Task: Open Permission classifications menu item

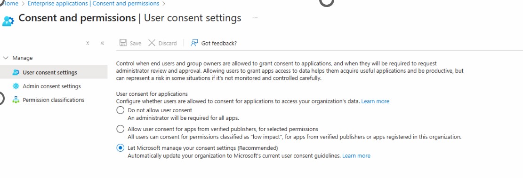Action: 54,100
